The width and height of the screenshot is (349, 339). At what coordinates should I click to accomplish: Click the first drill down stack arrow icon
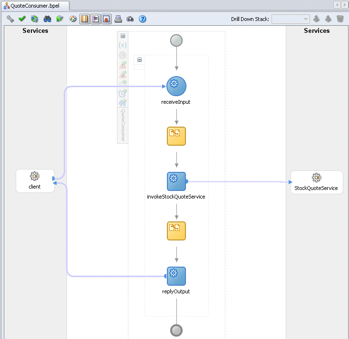[x=316, y=19]
